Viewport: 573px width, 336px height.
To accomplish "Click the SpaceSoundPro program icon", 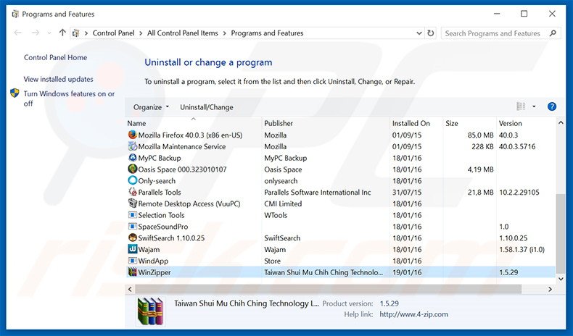I will [132, 226].
